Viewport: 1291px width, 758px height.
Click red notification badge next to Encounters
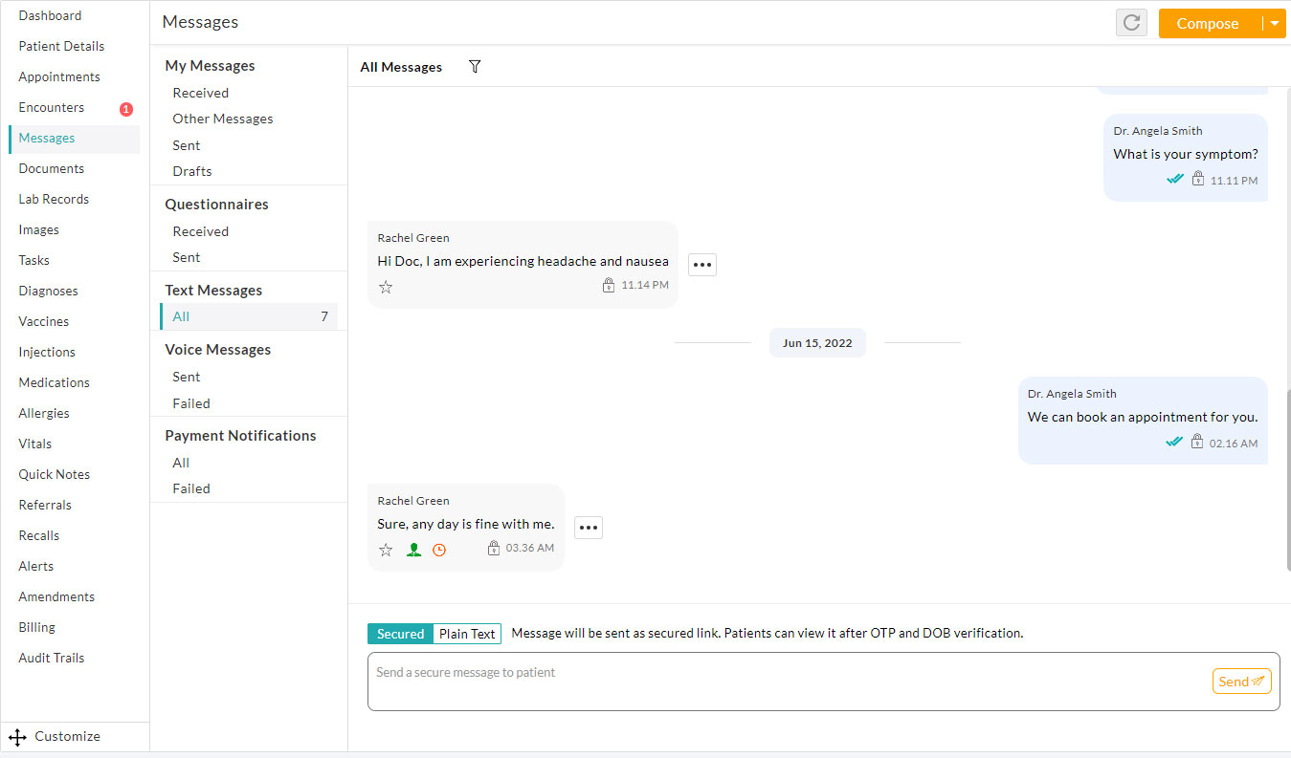click(x=126, y=109)
